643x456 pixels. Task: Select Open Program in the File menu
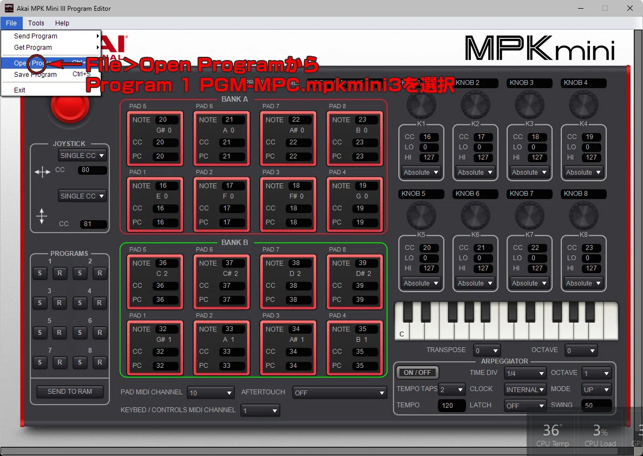point(51,63)
